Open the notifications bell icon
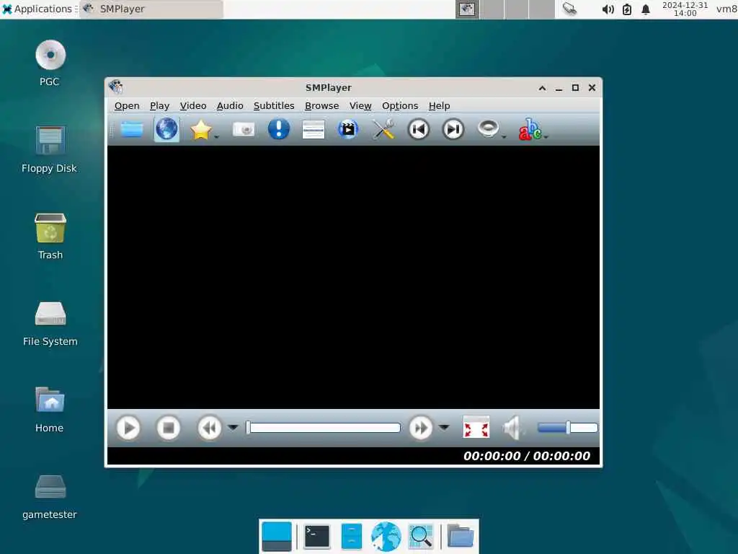 tap(646, 9)
